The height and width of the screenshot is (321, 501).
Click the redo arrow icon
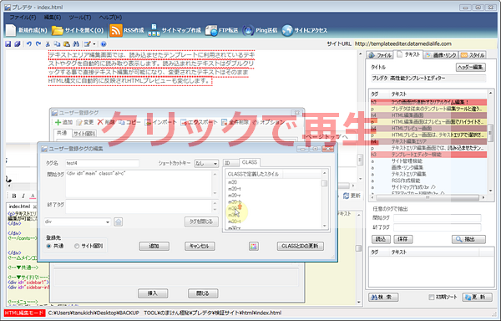tap(38, 44)
